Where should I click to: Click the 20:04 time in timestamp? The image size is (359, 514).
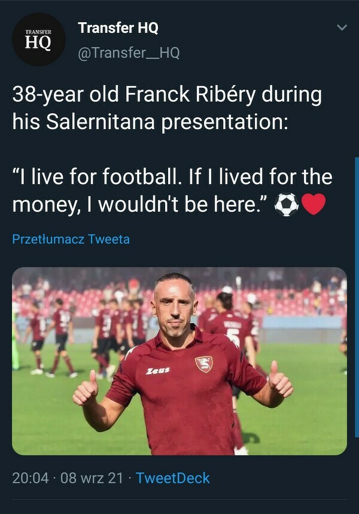31,478
